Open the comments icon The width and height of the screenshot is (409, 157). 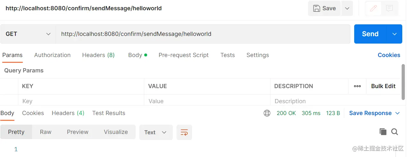pos(389,9)
